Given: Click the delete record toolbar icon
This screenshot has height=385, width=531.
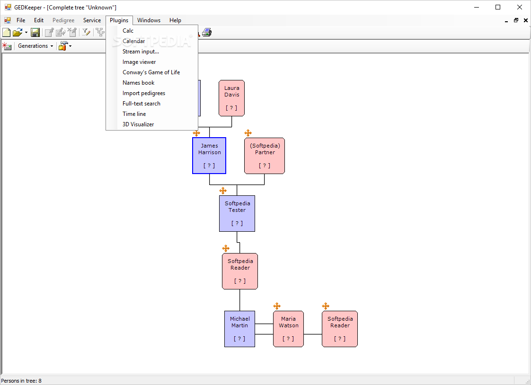Looking at the screenshot, I should 72,33.
